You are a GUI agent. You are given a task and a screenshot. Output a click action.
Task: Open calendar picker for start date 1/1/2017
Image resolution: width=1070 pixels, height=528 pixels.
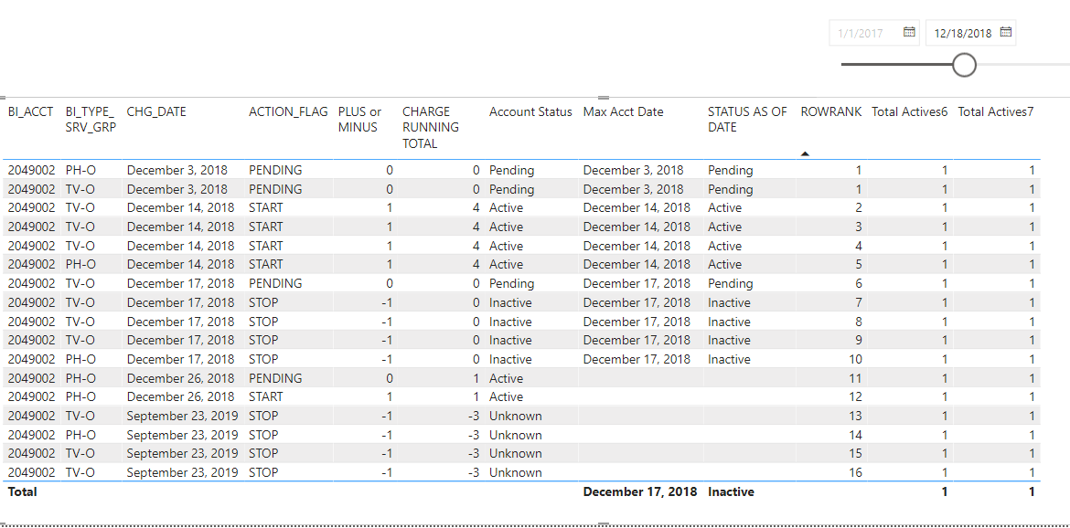coord(909,32)
